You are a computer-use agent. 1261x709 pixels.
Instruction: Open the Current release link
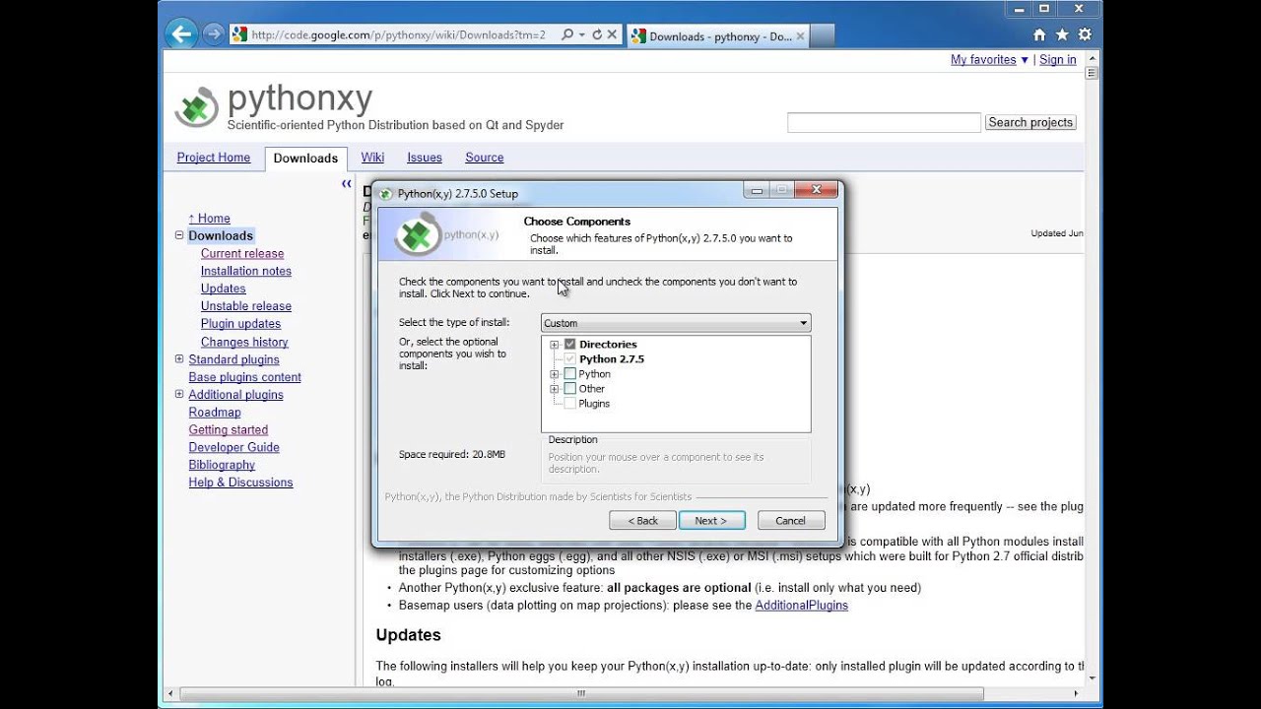(242, 253)
